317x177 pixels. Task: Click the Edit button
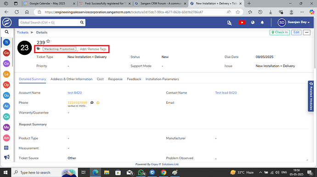(296, 32)
